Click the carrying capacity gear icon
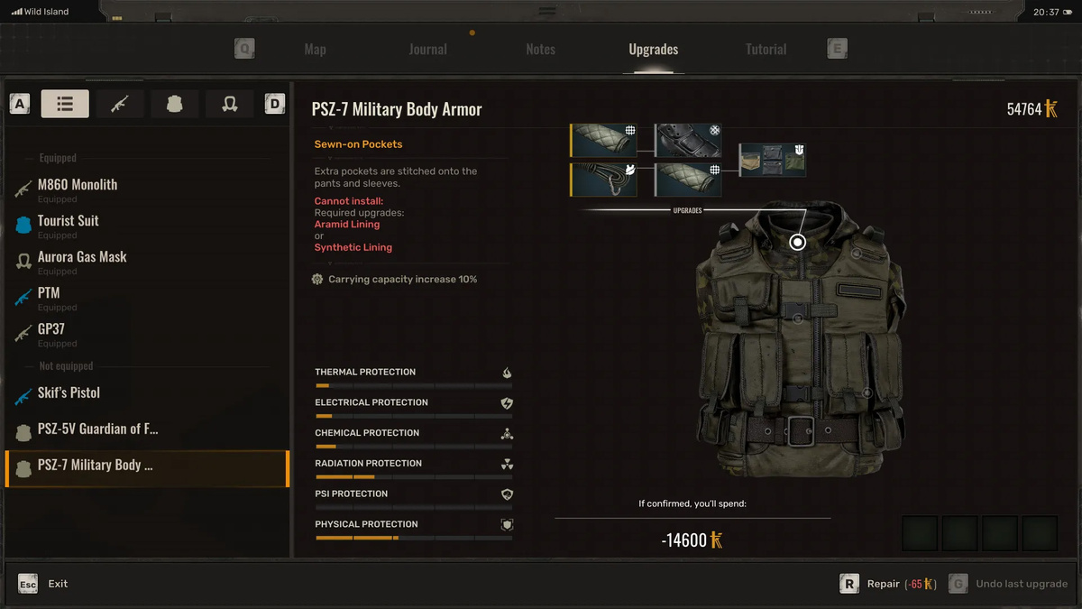This screenshot has width=1082, height=609. (317, 280)
